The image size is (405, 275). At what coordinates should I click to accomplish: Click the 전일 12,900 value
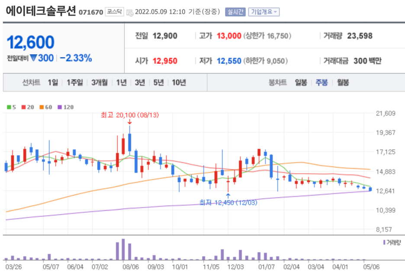(x=165, y=36)
